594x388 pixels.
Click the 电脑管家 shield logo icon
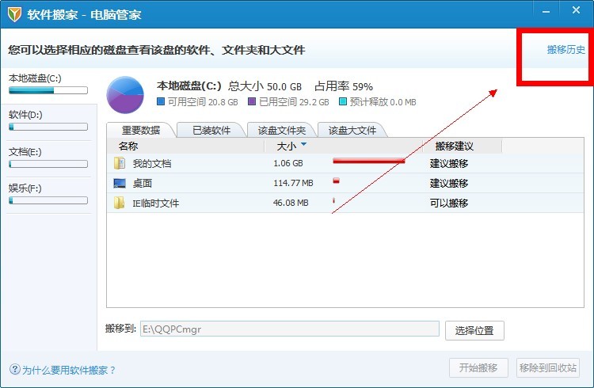pyautogui.click(x=14, y=14)
